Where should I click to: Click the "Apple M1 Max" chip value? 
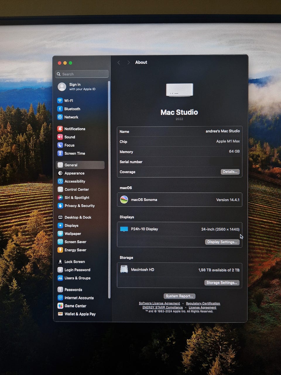[x=228, y=141]
